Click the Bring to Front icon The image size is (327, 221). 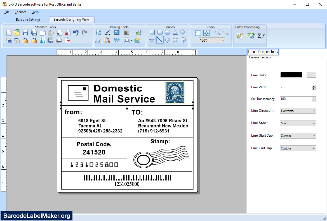tap(9, 41)
